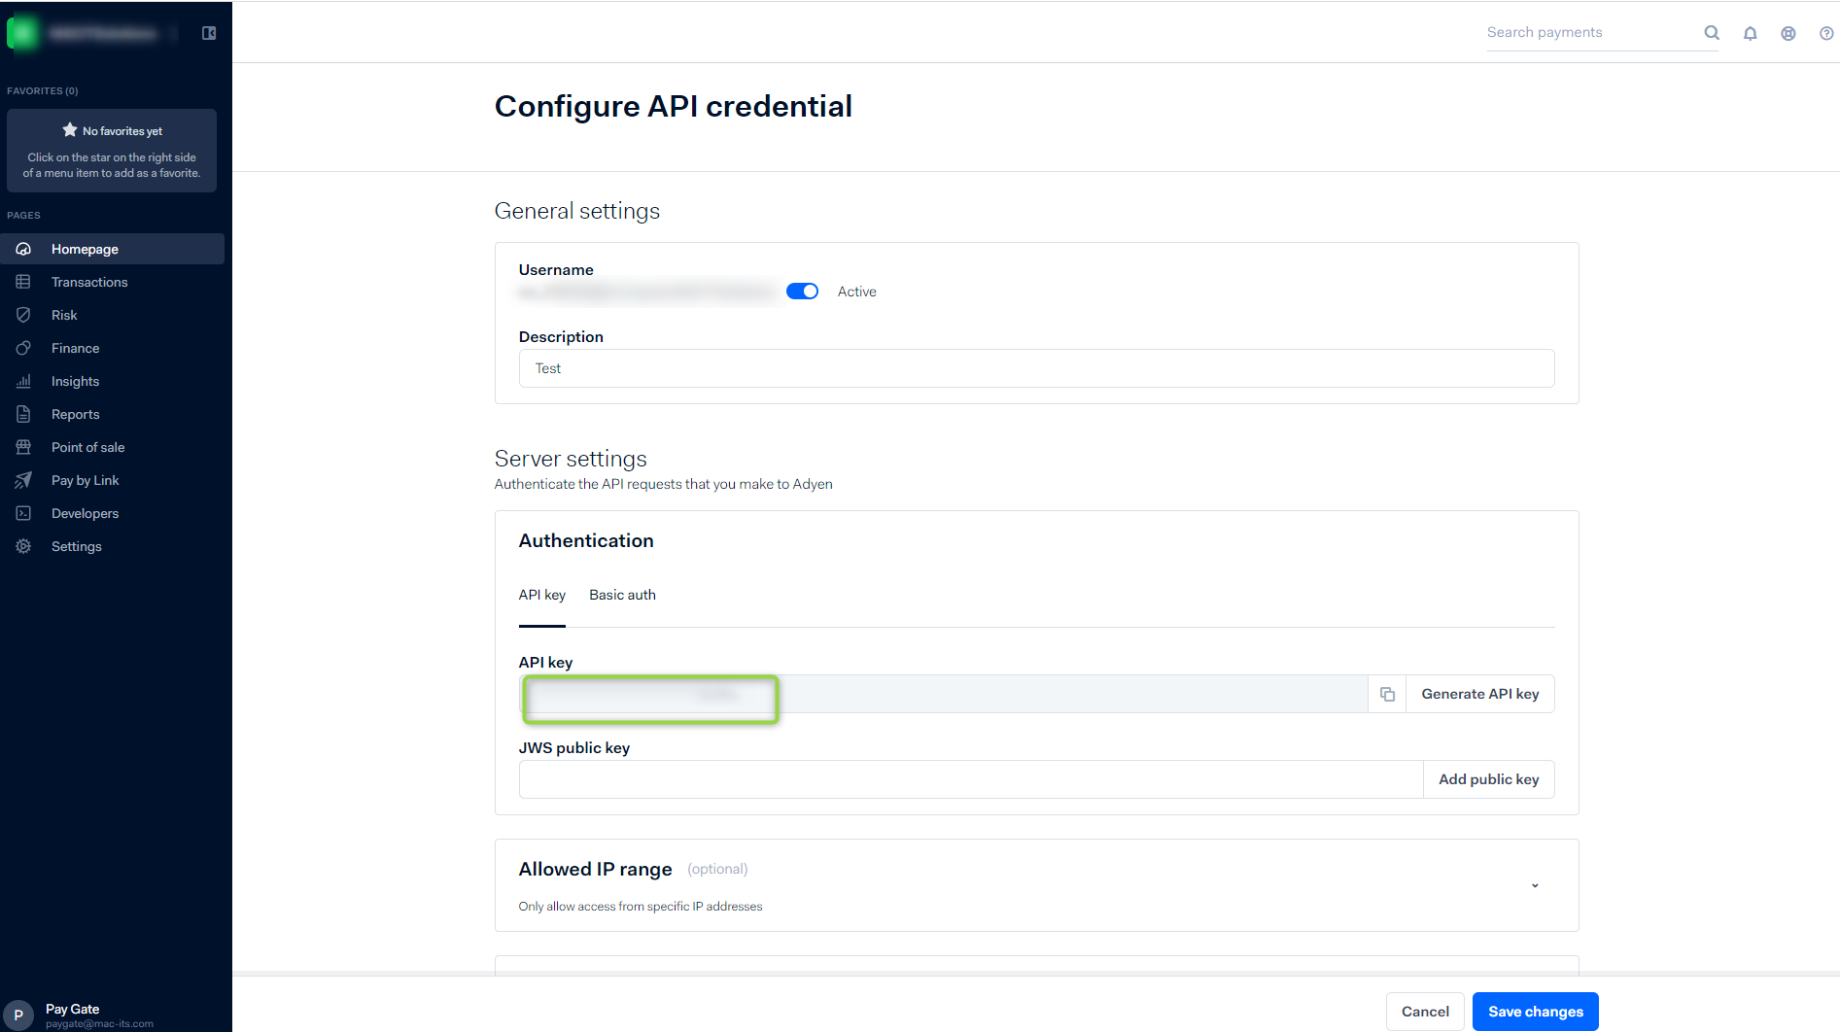
Task: Click the Finance coins icon
Action: (x=23, y=348)
